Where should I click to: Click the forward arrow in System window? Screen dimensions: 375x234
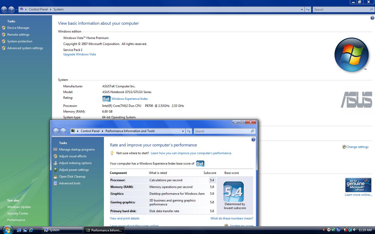(11, 10)
